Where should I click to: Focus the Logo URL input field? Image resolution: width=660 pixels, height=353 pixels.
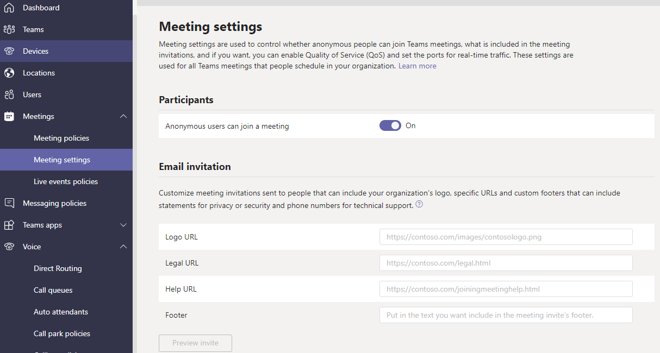pyautogui.click(x=506, y=237)
